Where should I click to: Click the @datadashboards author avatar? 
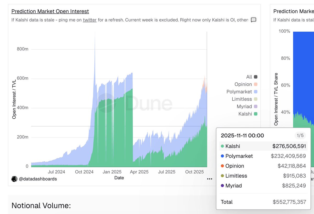click(14, 179)
